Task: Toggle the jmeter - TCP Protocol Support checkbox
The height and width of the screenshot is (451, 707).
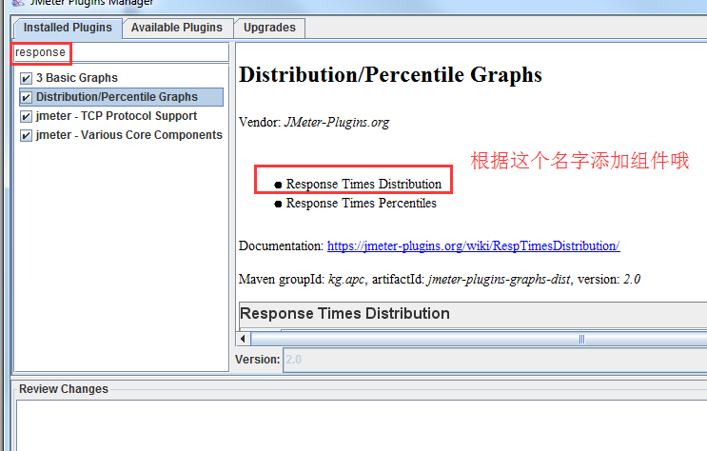Action: pos(26,116)
